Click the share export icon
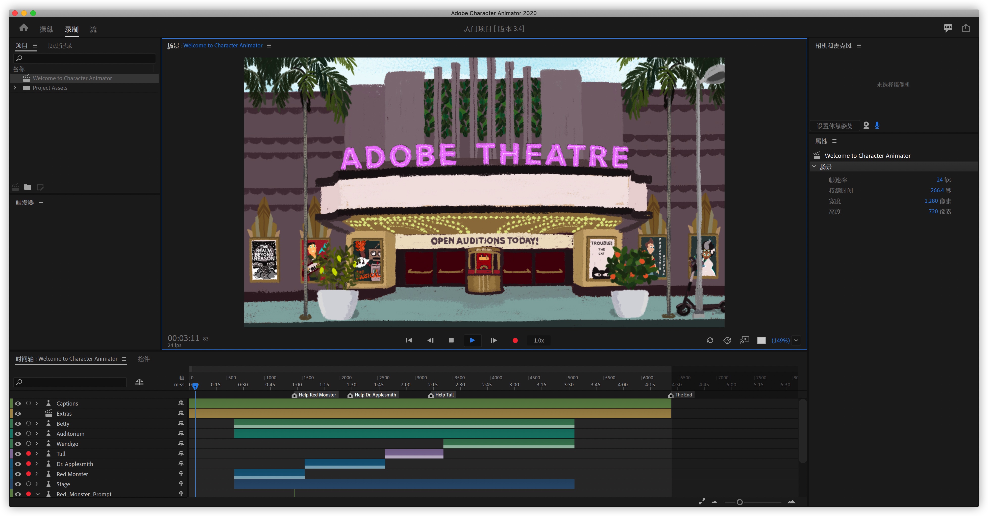 [x=965, y=28]
